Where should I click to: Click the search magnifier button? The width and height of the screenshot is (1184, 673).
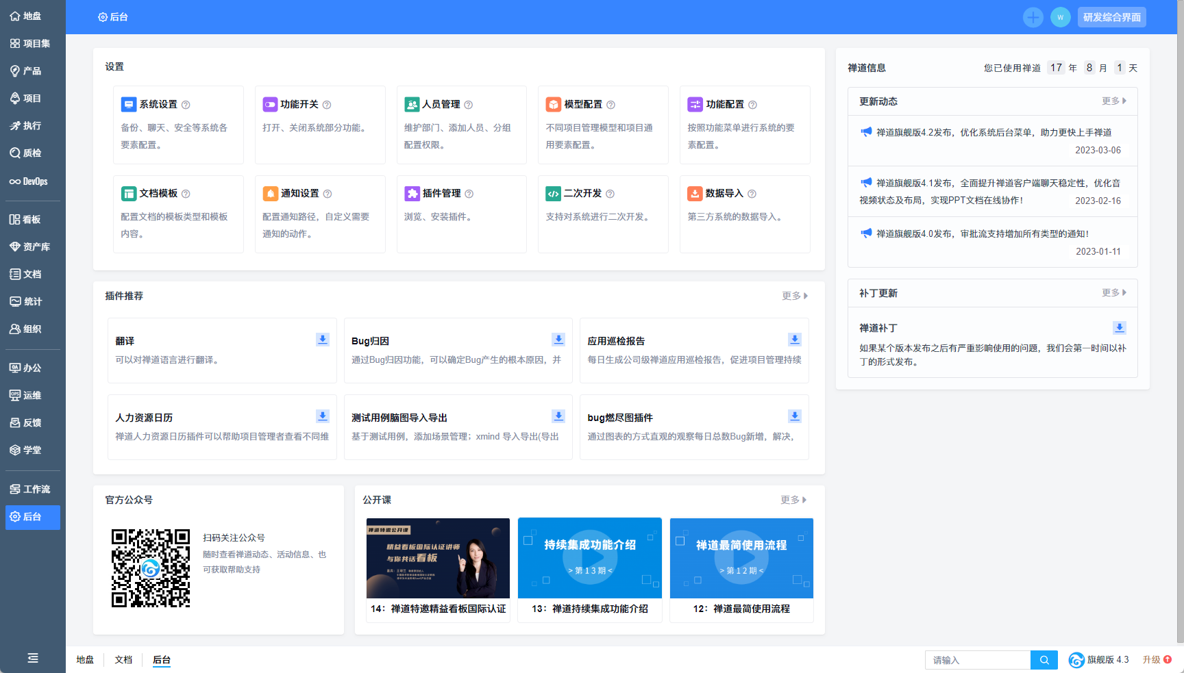click(x=1044, y=660)
